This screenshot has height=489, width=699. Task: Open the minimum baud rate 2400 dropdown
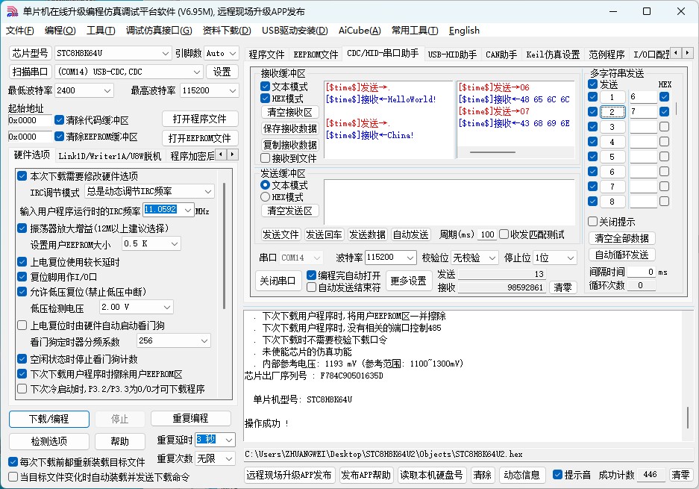tap(107, 90)
